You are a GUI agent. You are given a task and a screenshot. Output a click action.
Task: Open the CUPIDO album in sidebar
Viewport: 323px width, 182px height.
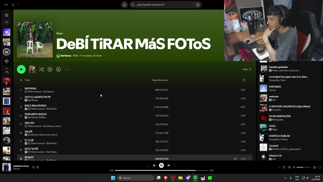(x=7, y=101)
